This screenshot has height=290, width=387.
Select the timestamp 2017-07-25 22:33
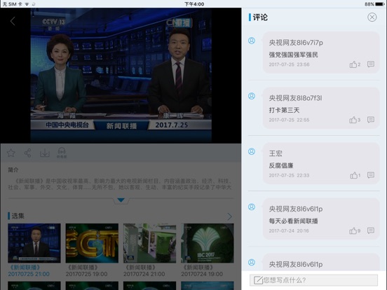tap(289, 175)
